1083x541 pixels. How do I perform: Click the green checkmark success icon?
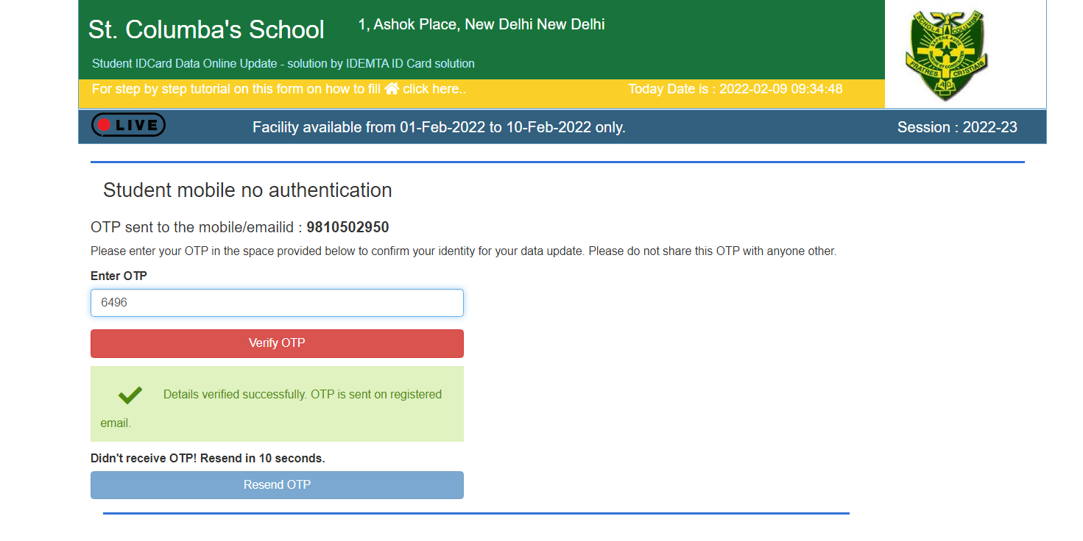click(130, 395)
